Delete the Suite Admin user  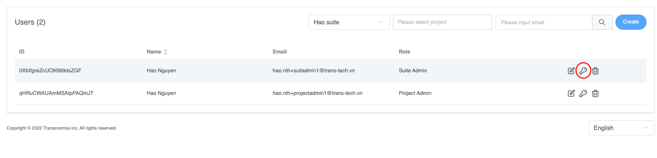pos(595,71)
